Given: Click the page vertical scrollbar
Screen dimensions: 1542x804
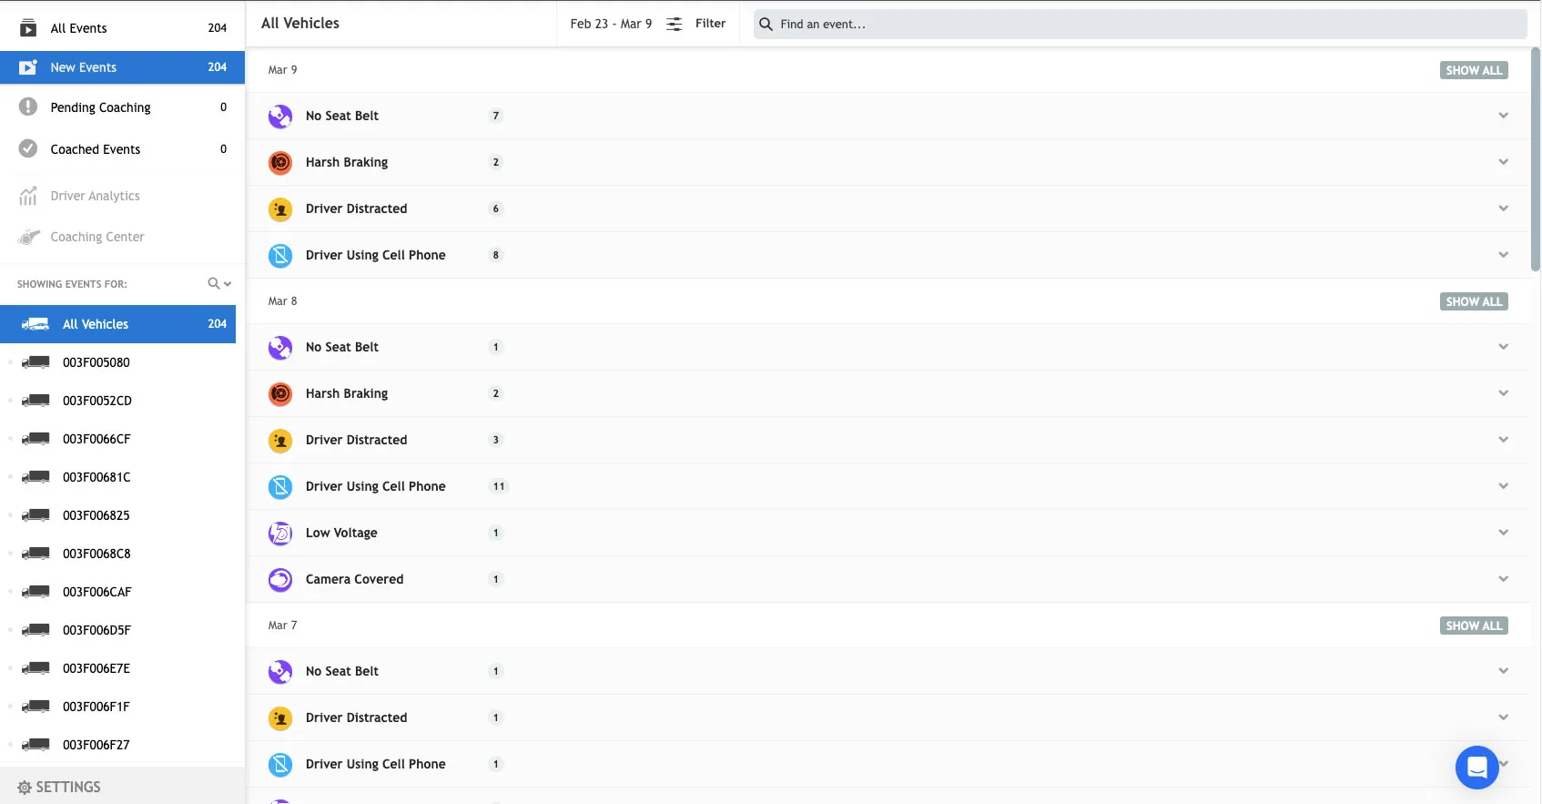Looking at the screenshot, I should point(1536,159).
